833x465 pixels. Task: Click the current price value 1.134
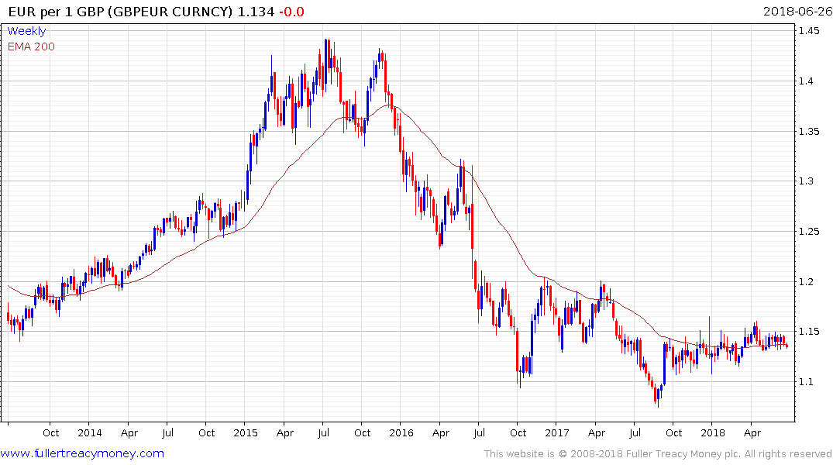256,12
